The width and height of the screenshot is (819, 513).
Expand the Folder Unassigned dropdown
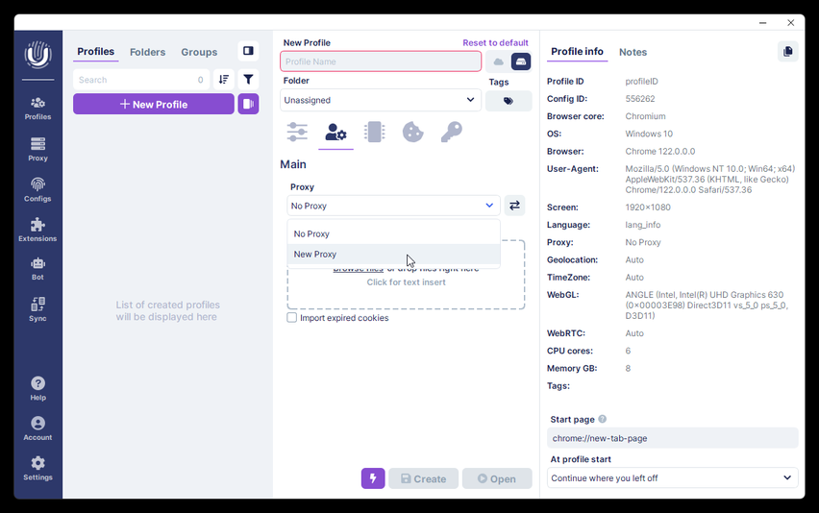click(x=381, y=100)
